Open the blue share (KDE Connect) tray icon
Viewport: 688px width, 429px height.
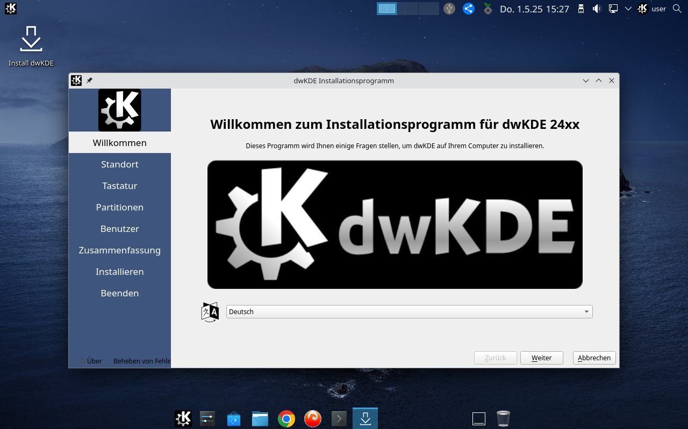point(469,9)
